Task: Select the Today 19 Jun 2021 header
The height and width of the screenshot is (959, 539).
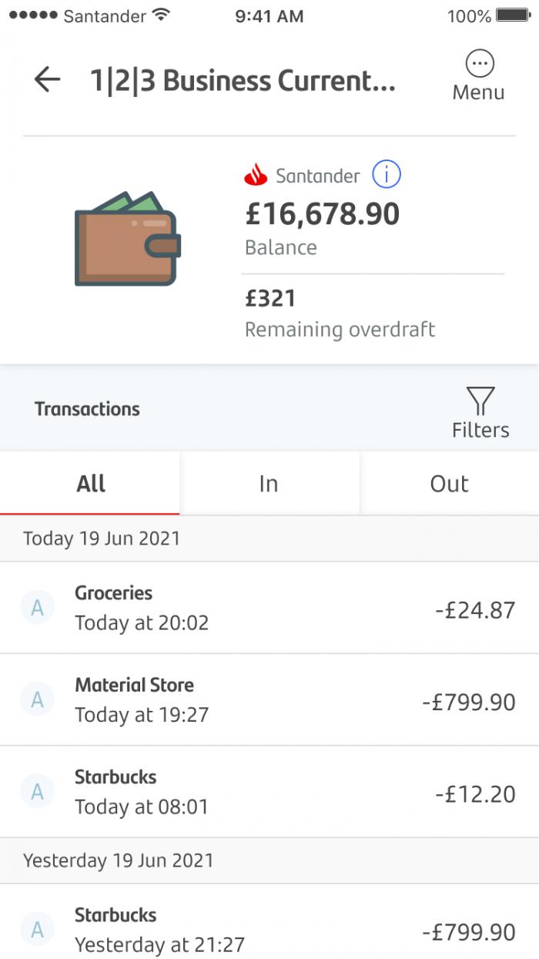Action: (x=99, y=538)
